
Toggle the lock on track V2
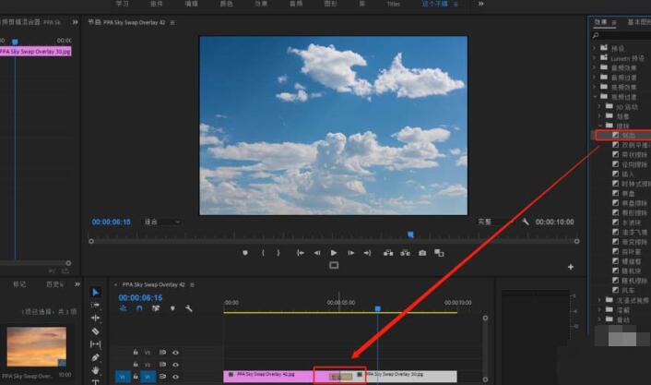pos(136,365)
